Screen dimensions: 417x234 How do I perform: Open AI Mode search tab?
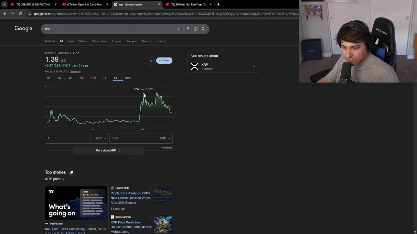pos(50,41)
